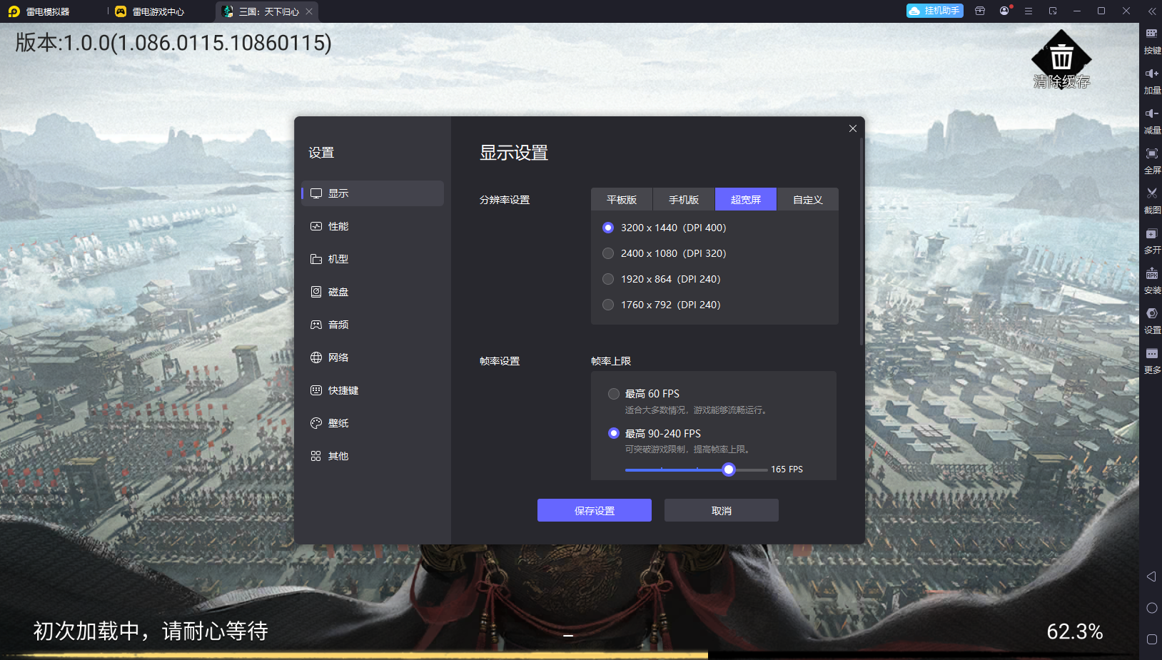1162x660 pixels.
Task: Tap the Android back triangle button
Action: (x=1151, y=577)
